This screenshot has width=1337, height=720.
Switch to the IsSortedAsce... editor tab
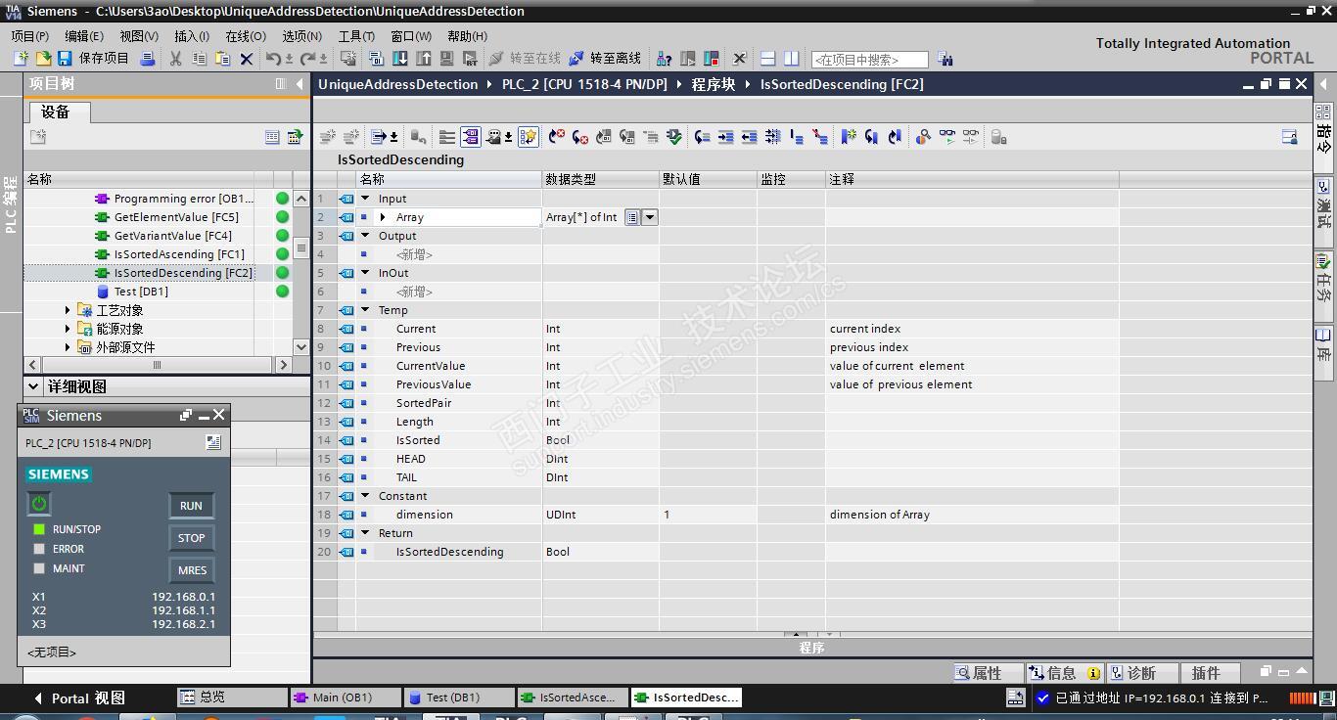pyautogui.click(x=573, y=697)
